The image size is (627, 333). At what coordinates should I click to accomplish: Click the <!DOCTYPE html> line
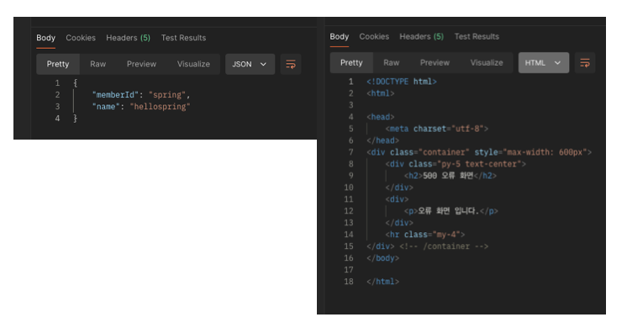click(x=402, y=82)
